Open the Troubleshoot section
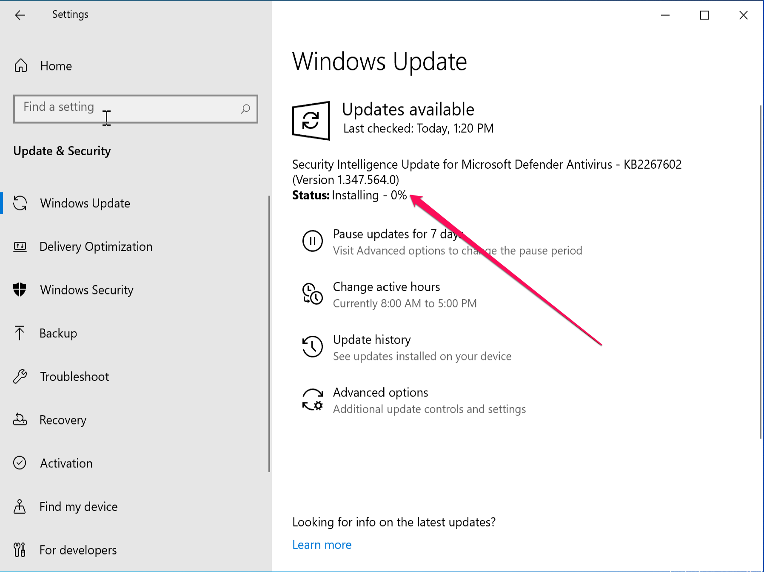 click(74, 377)
